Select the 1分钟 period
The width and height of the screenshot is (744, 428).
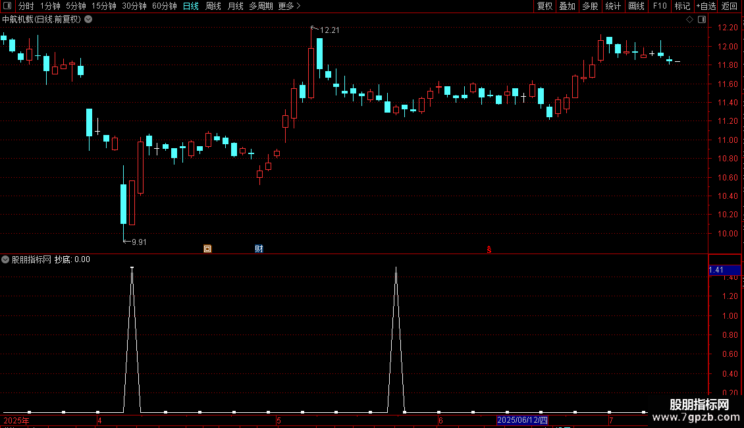[50, 6]
